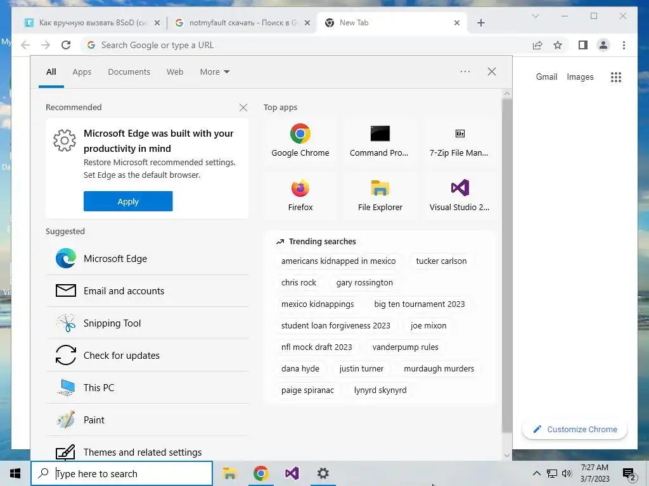Launch Firefox from Top apps

pos(300,196)
